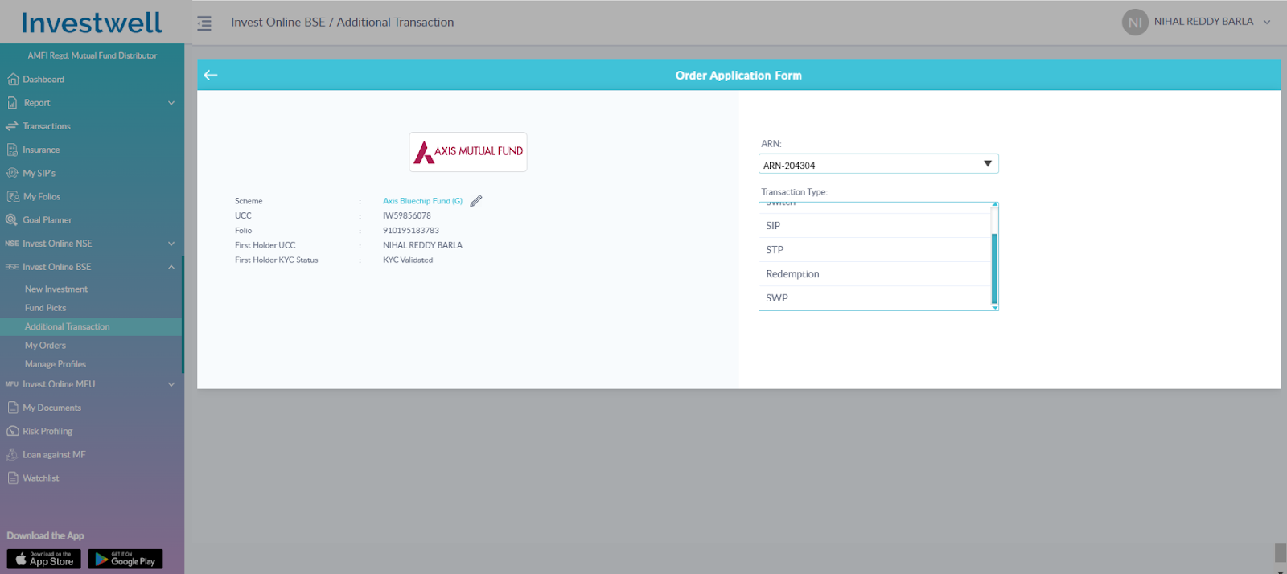Select SWP transaction type
This screenshot has height=574, width=1287.
pos(875,298)
